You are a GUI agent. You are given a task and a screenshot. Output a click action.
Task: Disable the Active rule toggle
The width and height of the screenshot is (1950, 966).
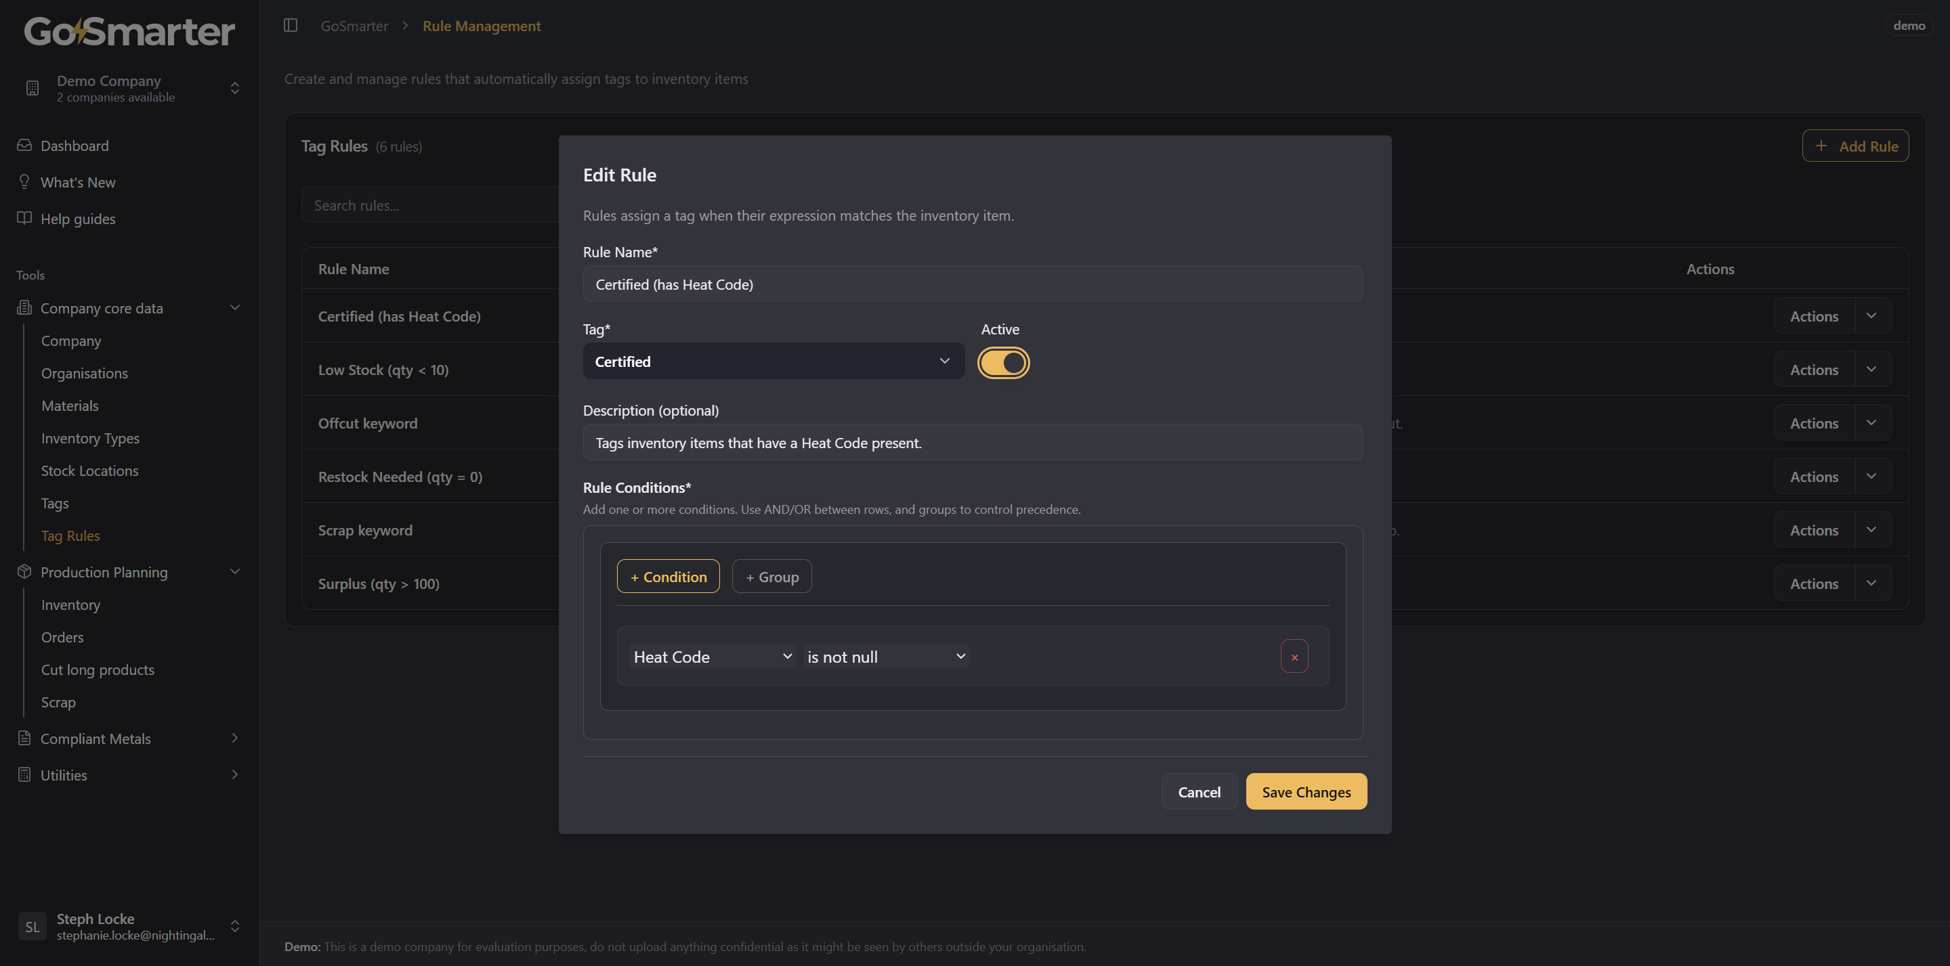point(1003,363)
